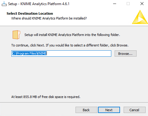
Task: Click the 'Select Destination Location' heading
Action: pyautogui.click(x=30, y=13)
